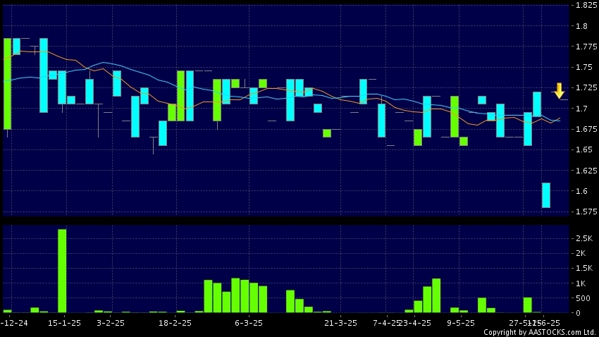
Task: Click the 15-1-25 date label
Action: 64,323
